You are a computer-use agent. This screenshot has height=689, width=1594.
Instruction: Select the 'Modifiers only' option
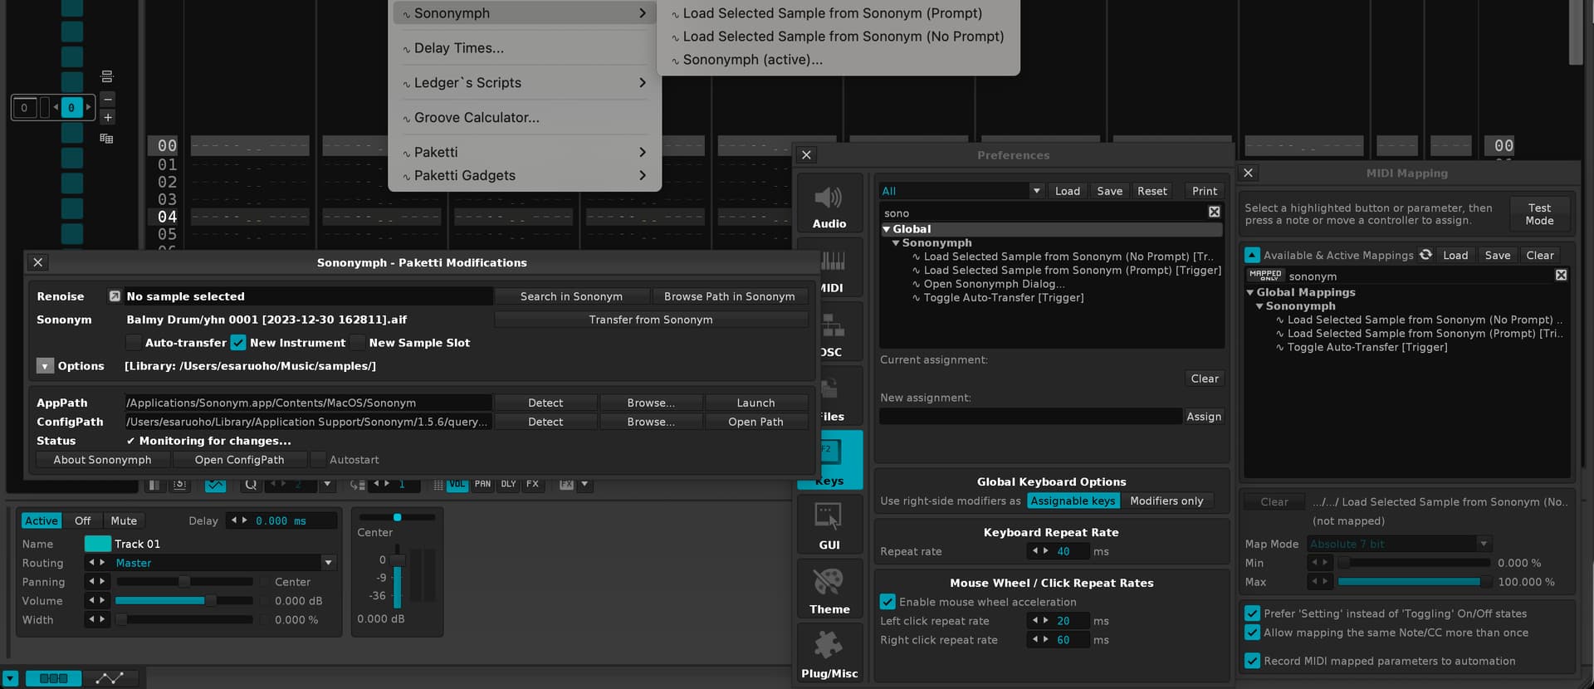(1166, 501)
